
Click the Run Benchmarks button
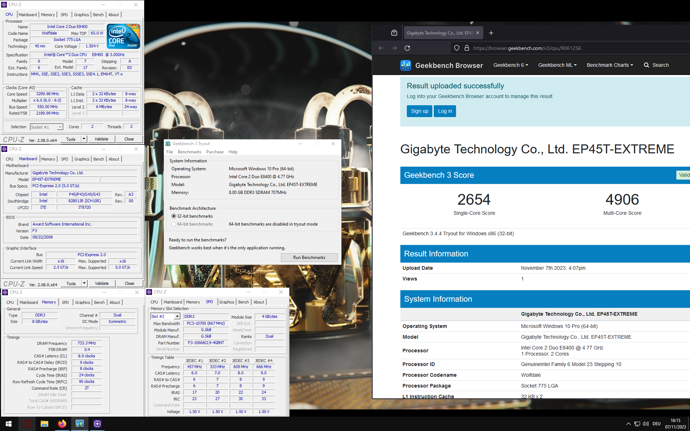coord(309,258)
